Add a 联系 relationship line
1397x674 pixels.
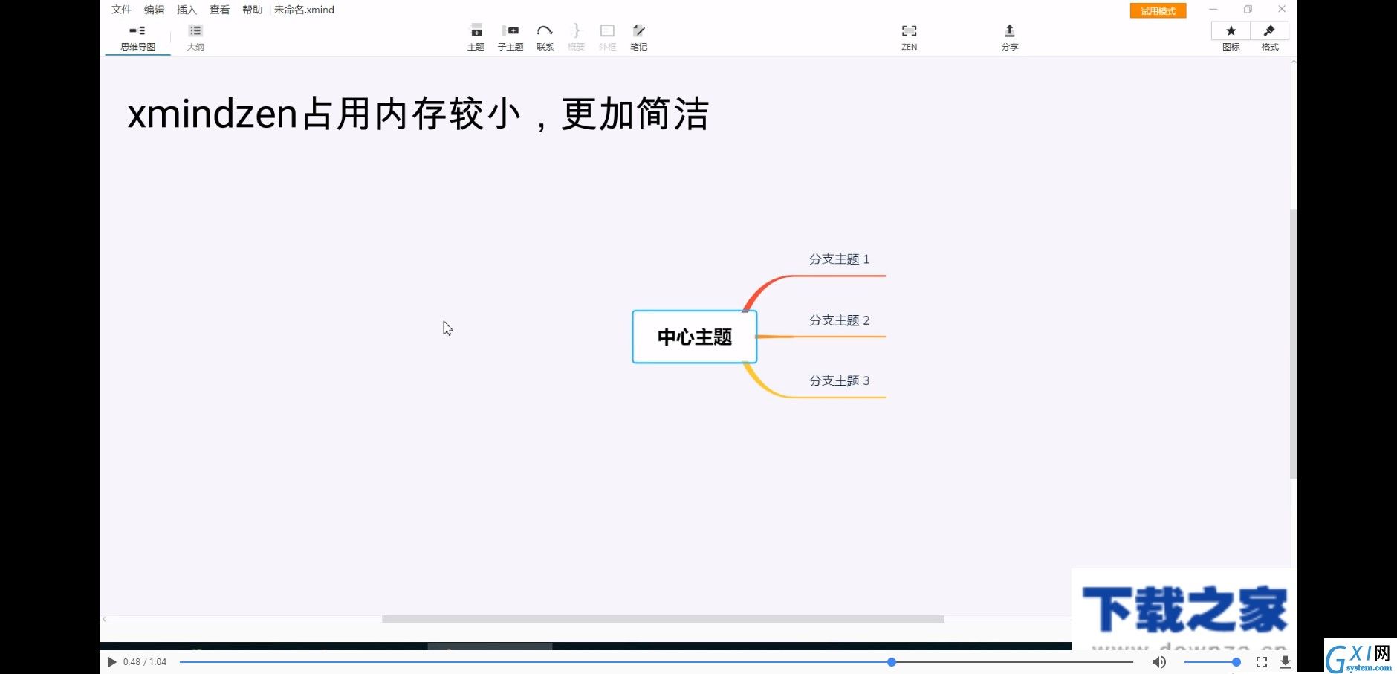[x=545, y=37]
